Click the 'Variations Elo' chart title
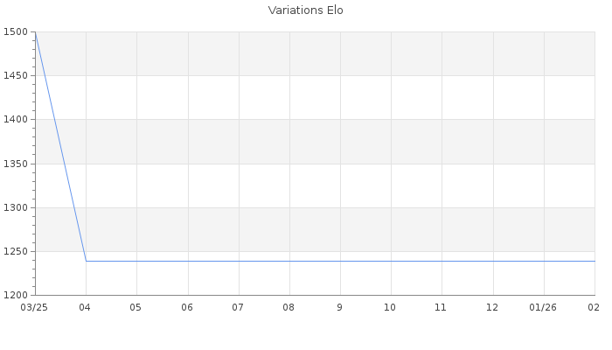 (305, 10)
